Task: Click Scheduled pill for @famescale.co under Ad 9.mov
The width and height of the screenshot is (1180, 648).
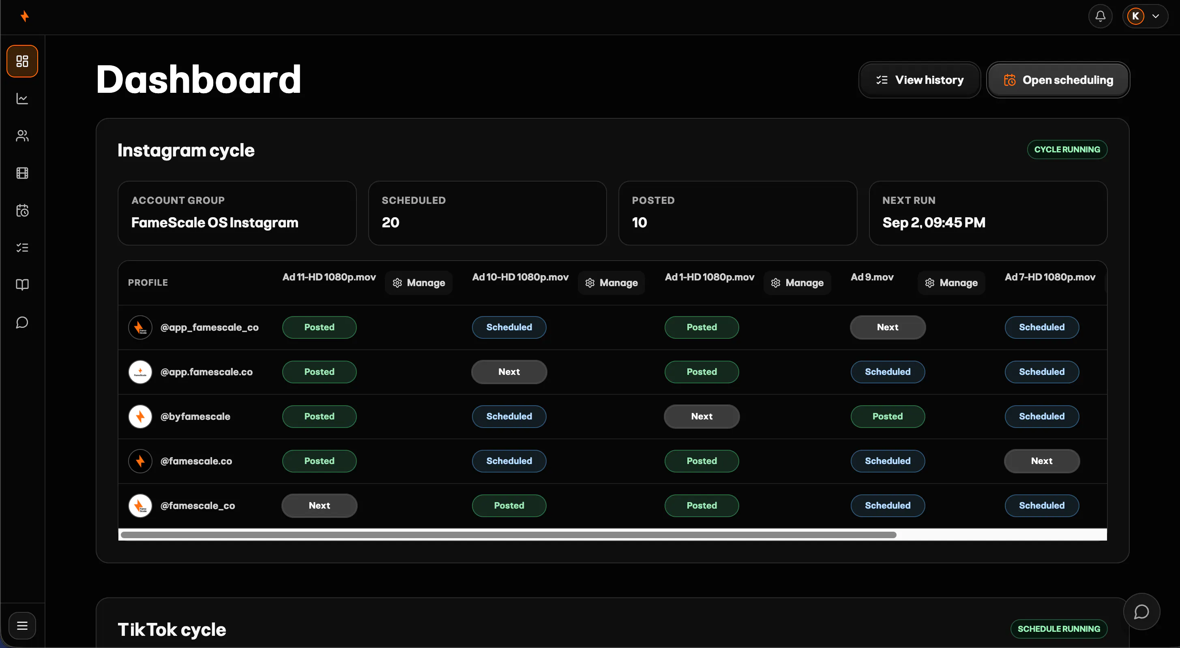Action: coord(888,461)
